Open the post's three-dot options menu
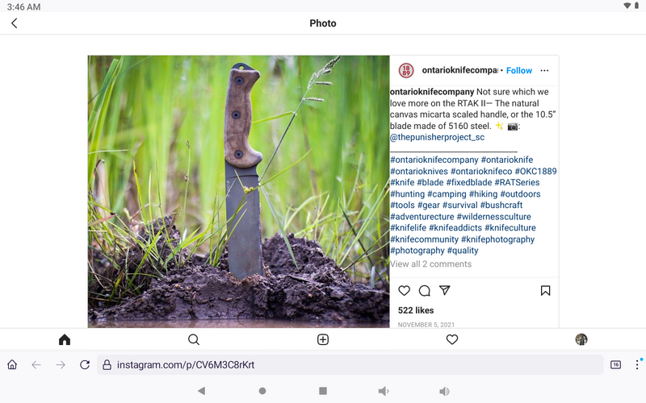 [544, 70]
